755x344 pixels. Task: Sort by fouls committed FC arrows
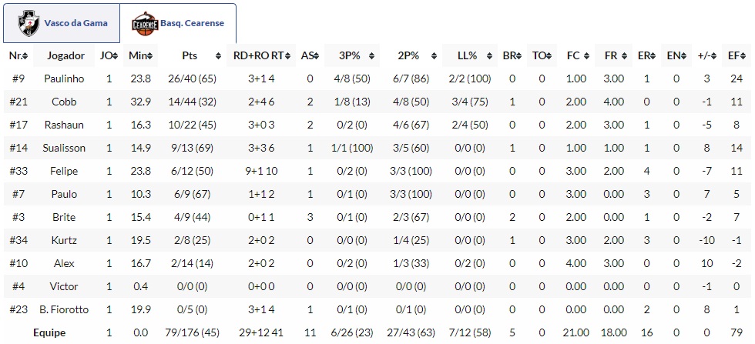coord(582,56)
